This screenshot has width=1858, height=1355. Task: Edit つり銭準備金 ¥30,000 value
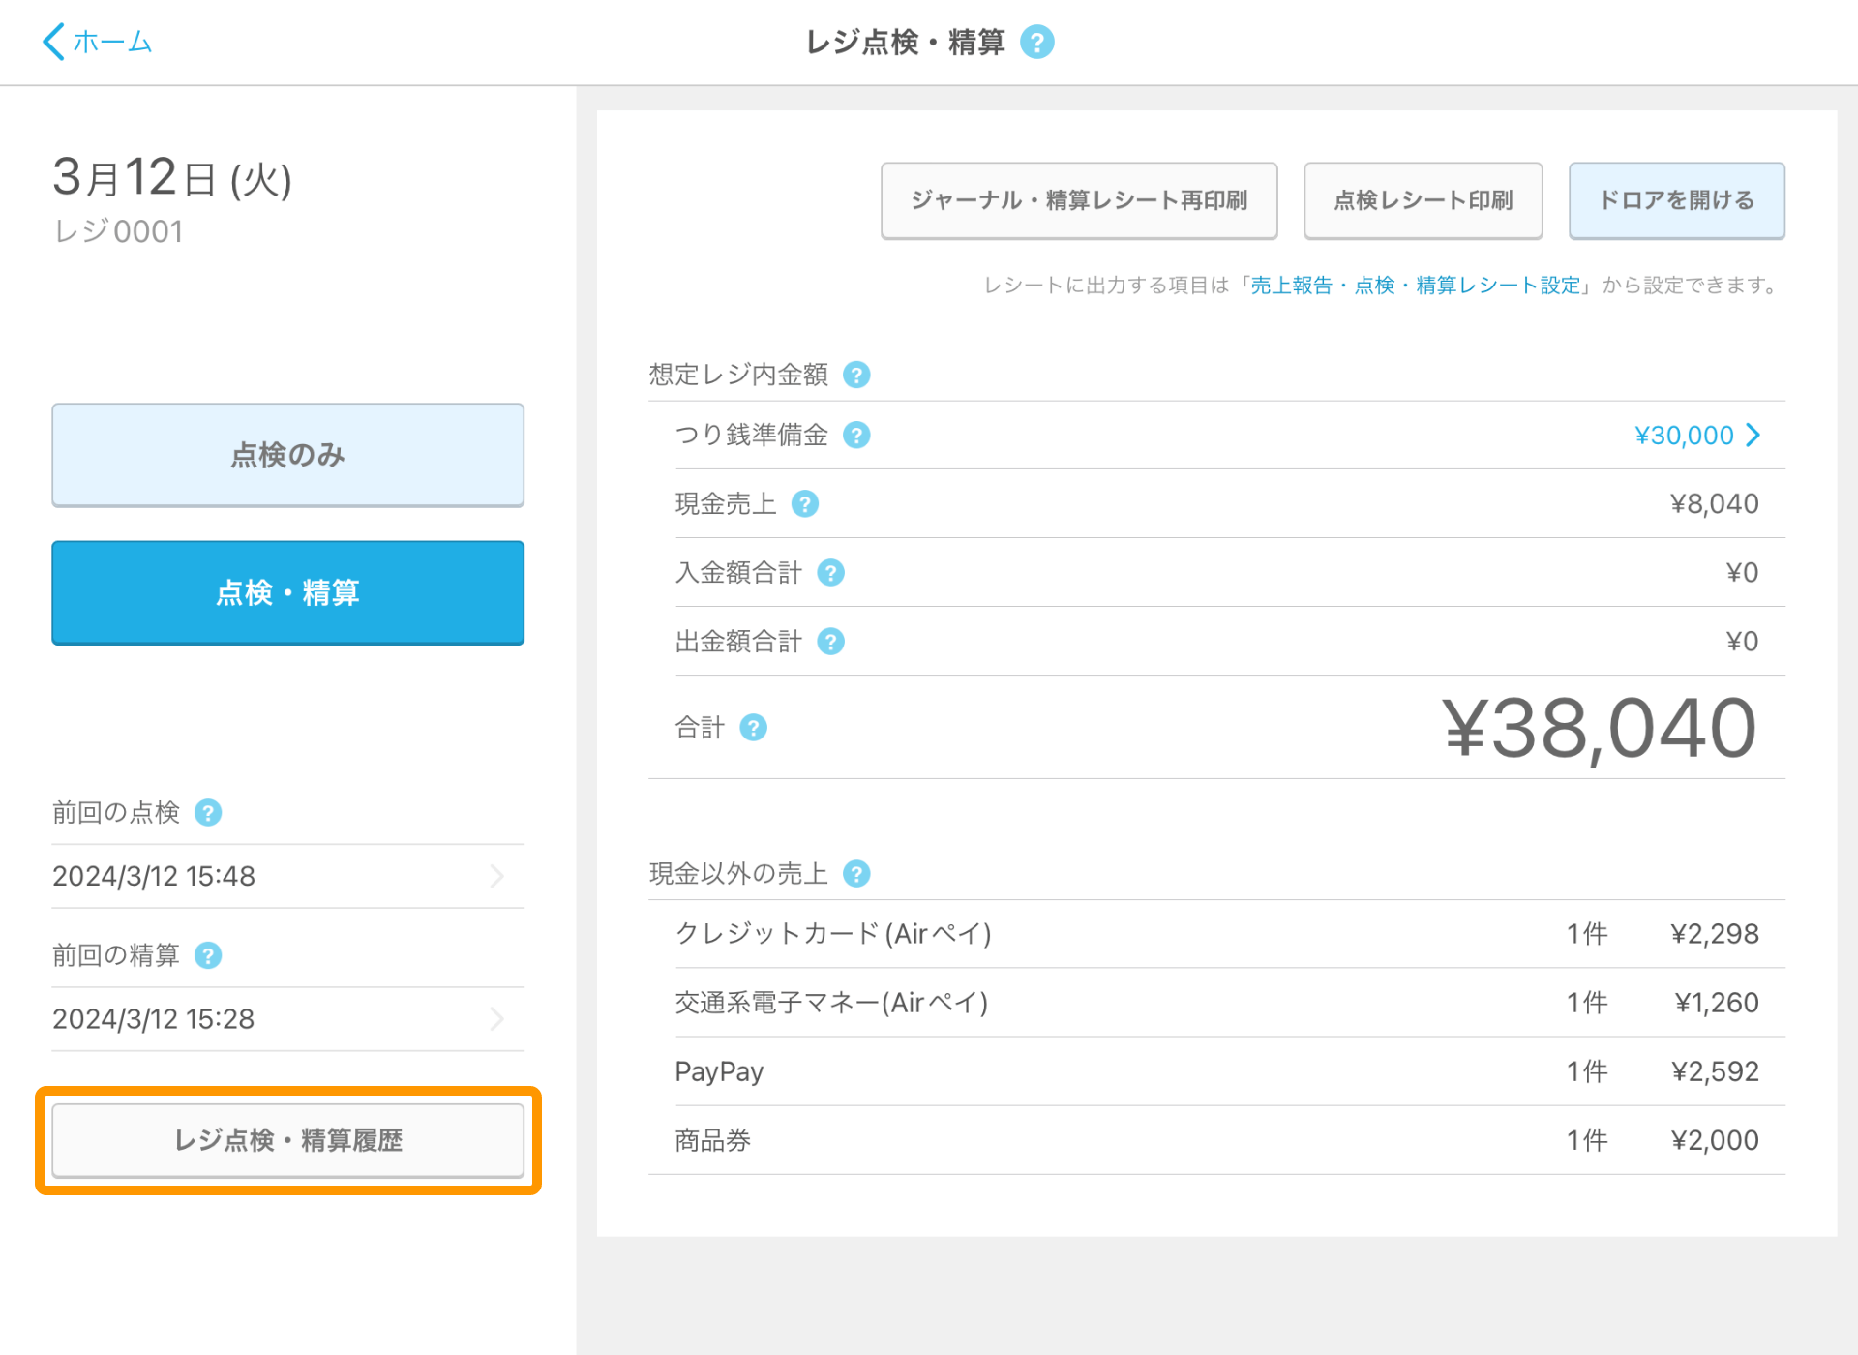point(1697,436)
